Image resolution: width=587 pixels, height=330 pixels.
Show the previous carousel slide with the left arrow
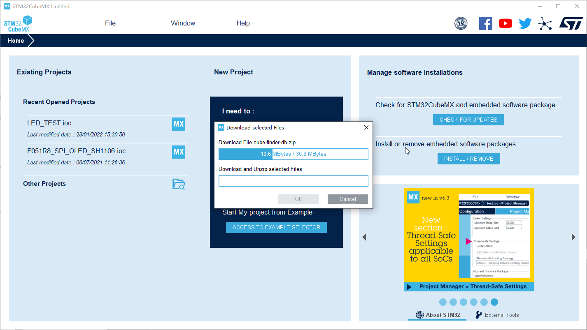coord(364,237)
